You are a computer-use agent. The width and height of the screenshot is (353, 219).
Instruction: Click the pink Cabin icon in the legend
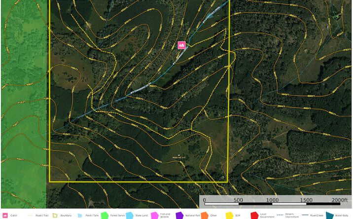(x=5, y=216)
